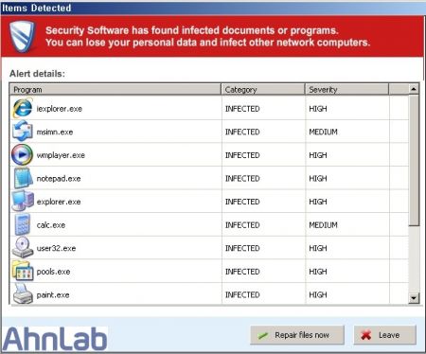This screenshot has width=426, height=354.
Task: Sort by Severity column header
Action: pyautogui.click(x=346, y=90)
